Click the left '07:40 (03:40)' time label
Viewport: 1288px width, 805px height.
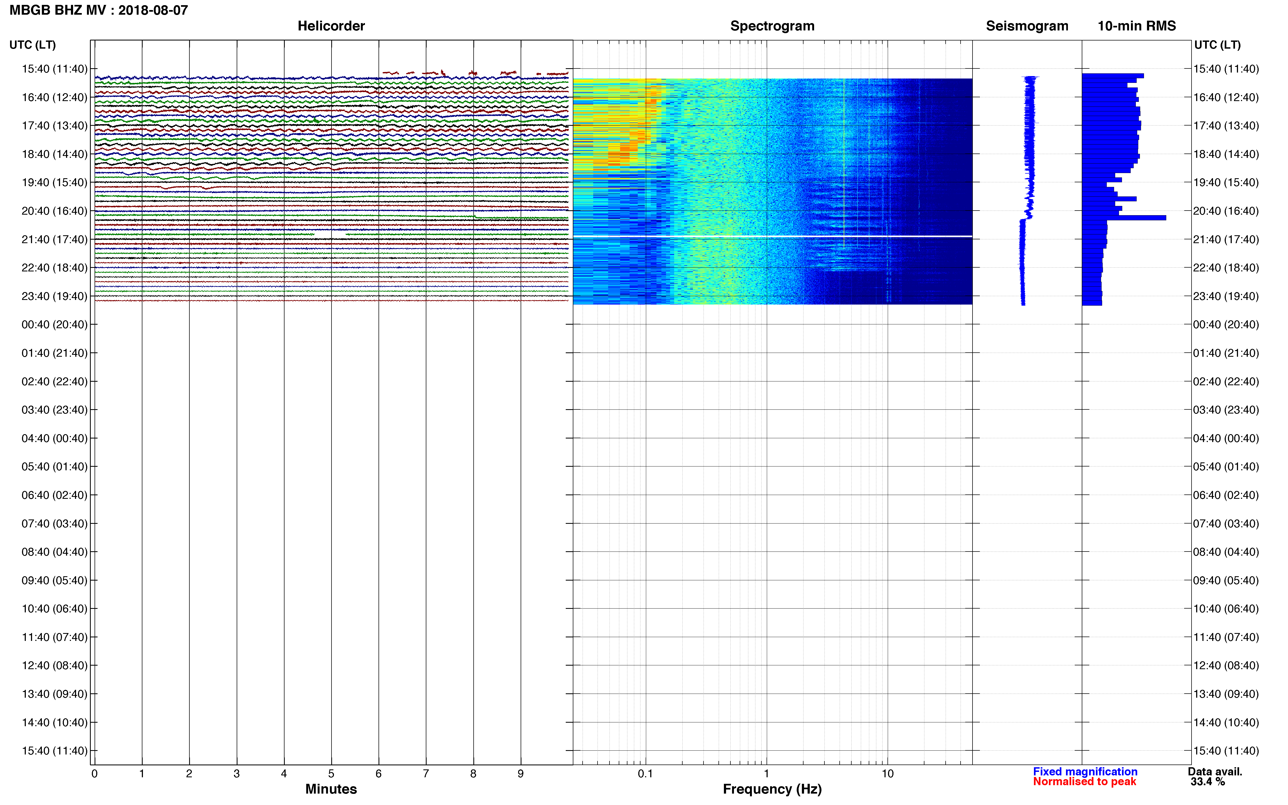[x=54, y=523]
